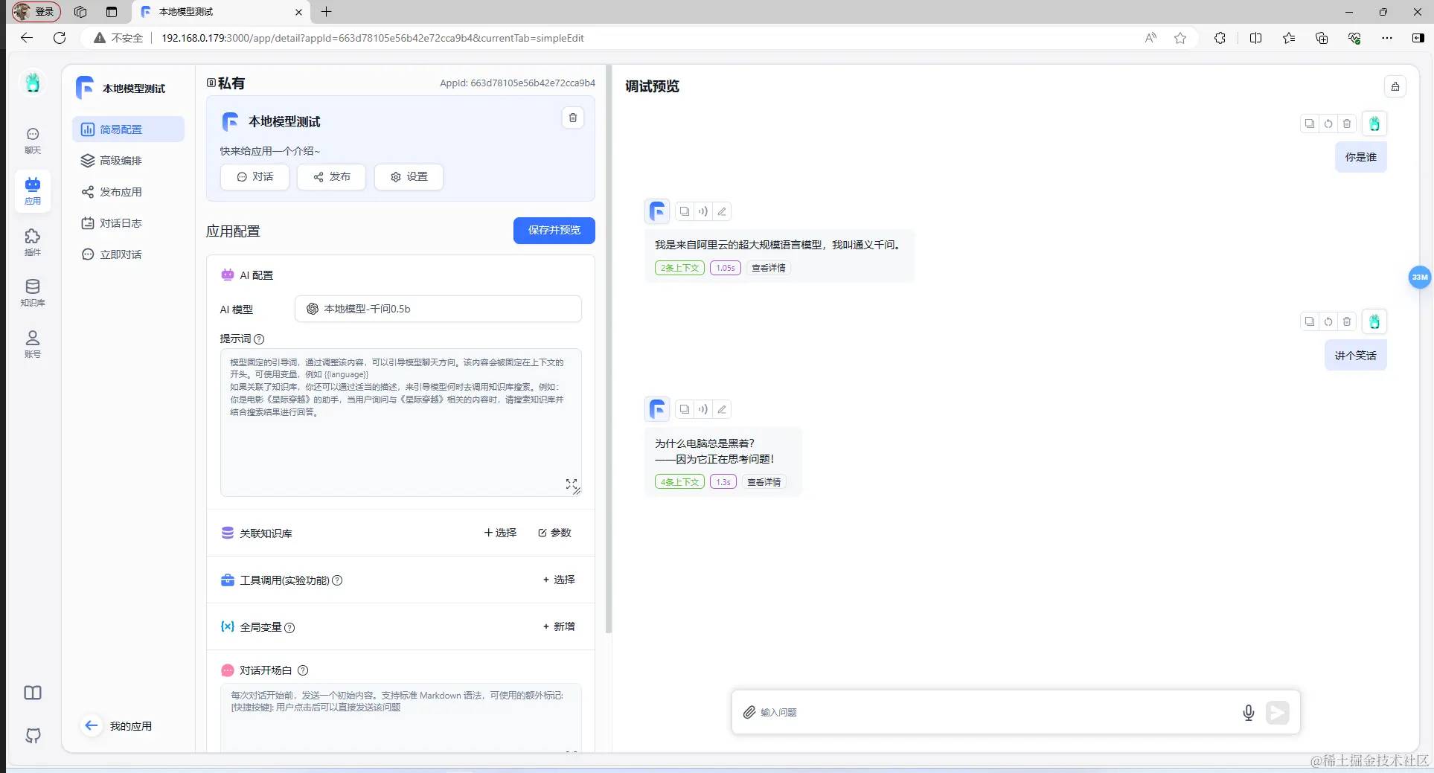This screenshot has width=1434, height=773.
Task: Click the config panel vertical scrollbar
Action: [609, 350]
